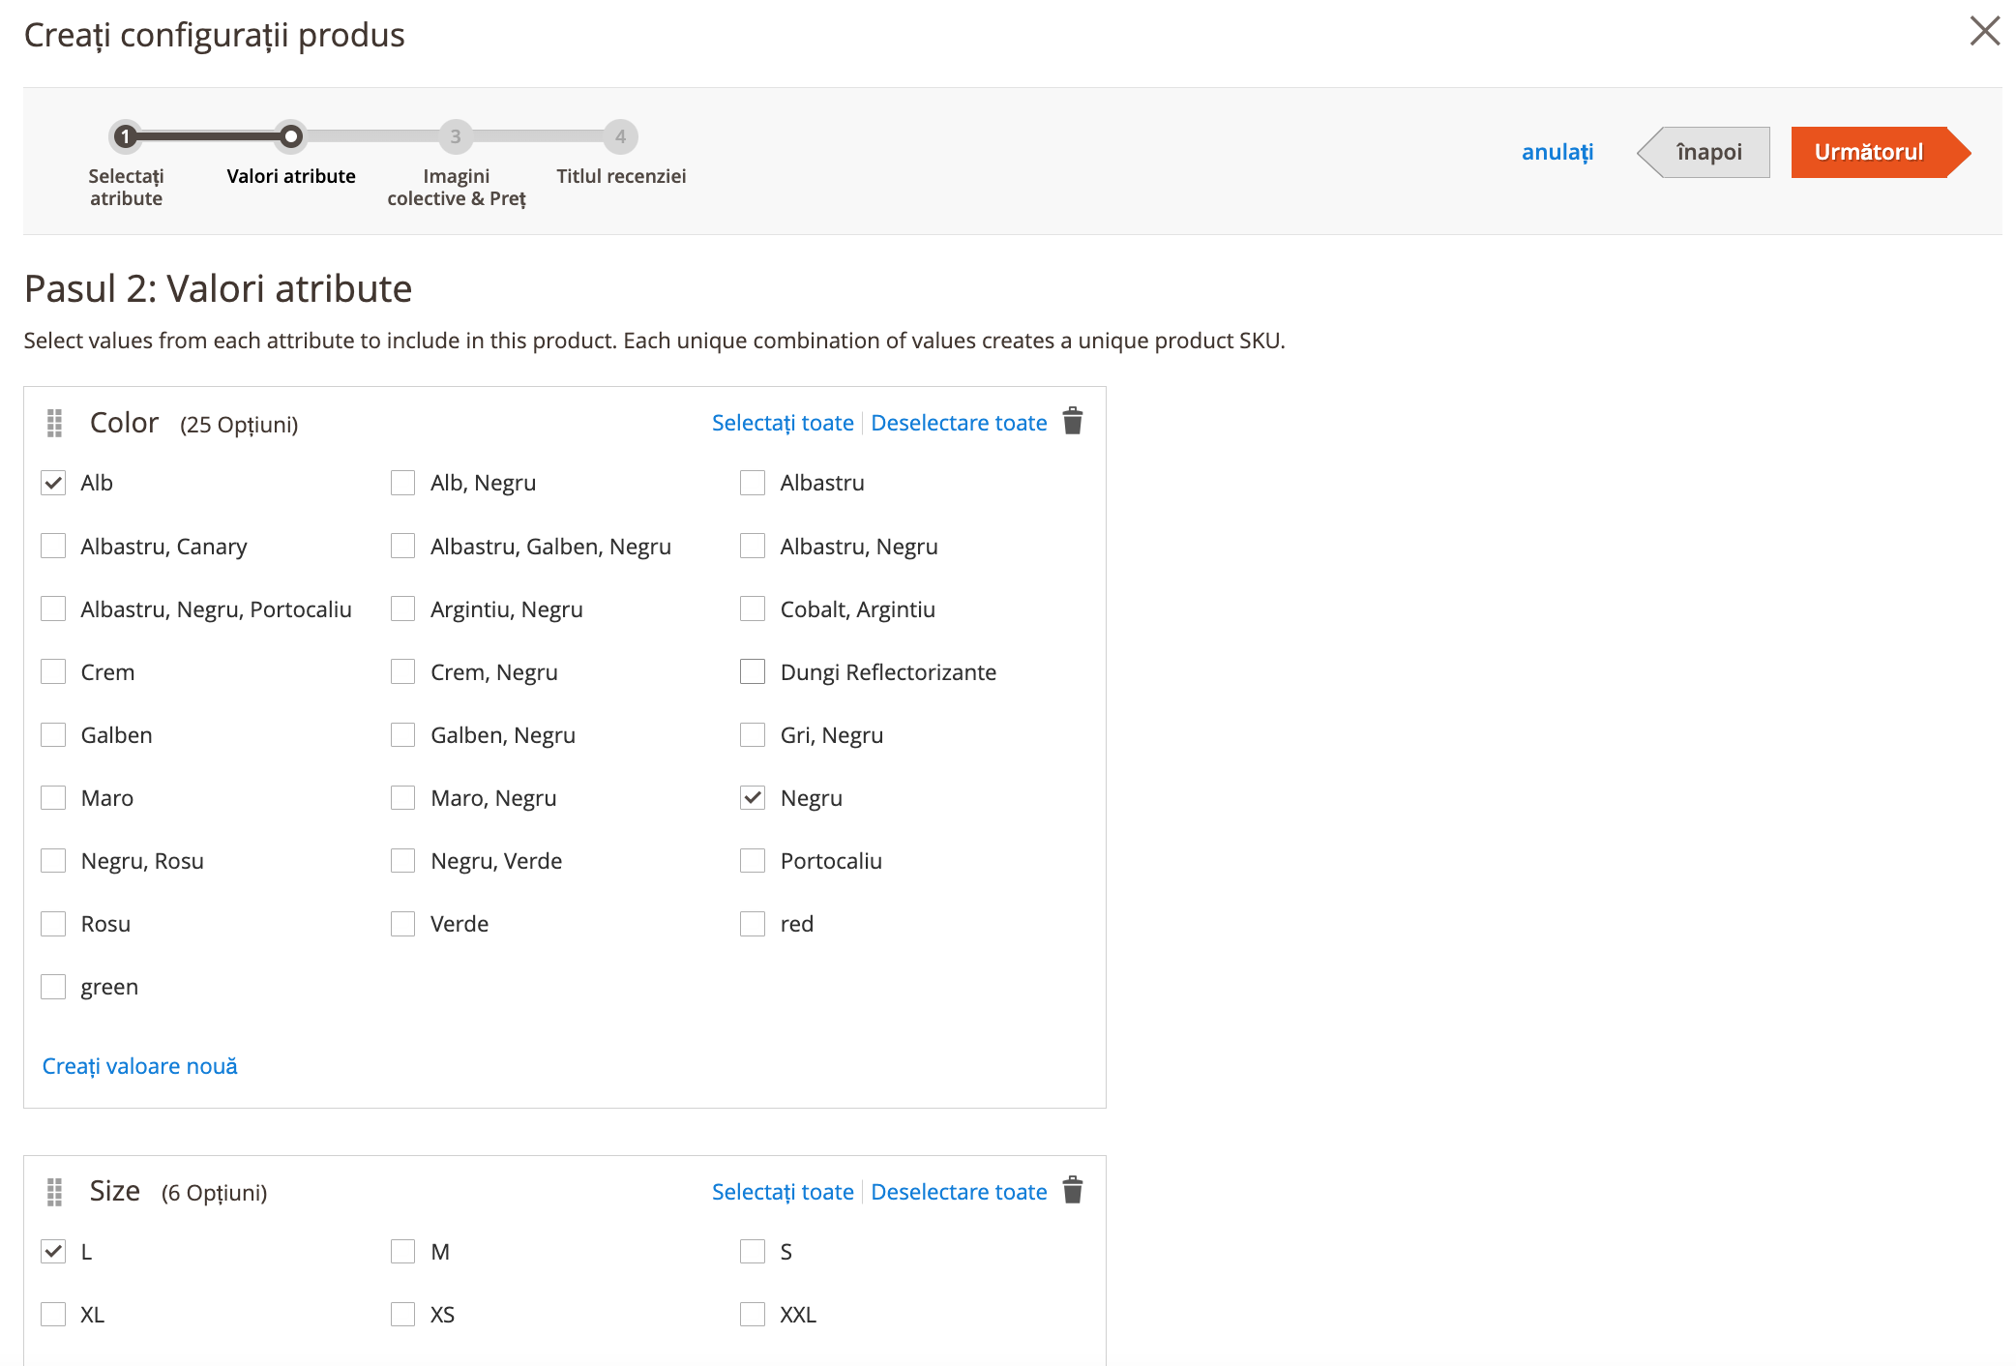Select the Valori atribute step marker
2016x1366 pixels.
tap(290, 136)
